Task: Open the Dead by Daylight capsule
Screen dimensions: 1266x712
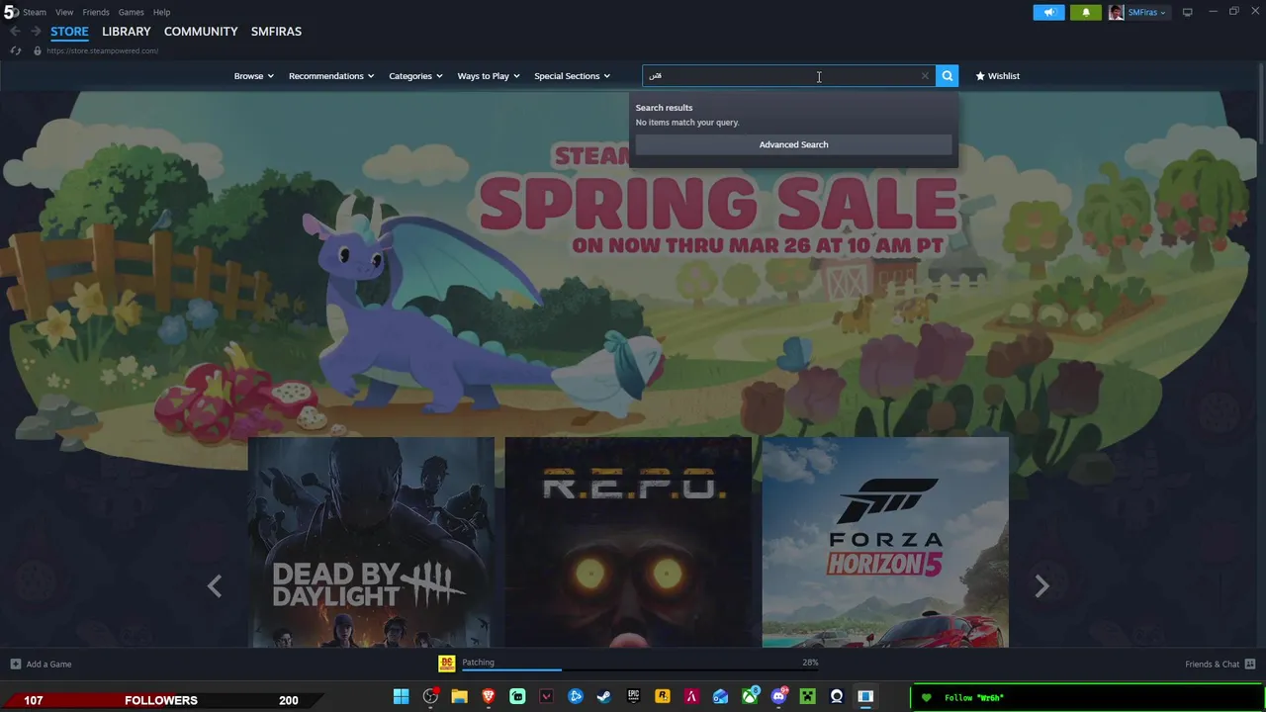Action: click(371, 542)
